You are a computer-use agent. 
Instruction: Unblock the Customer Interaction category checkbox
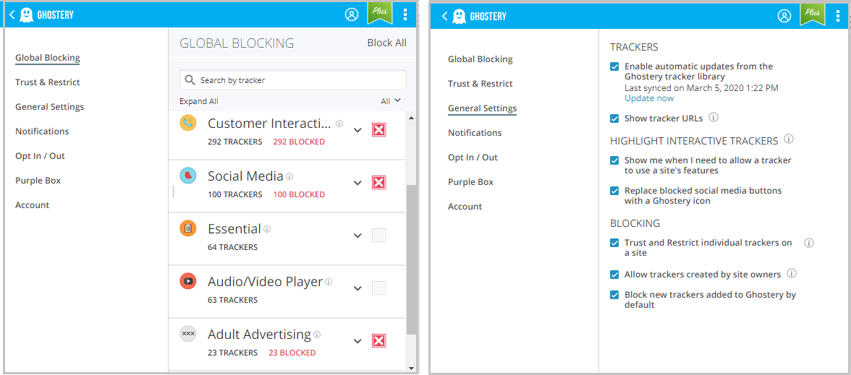click(379, 130)
